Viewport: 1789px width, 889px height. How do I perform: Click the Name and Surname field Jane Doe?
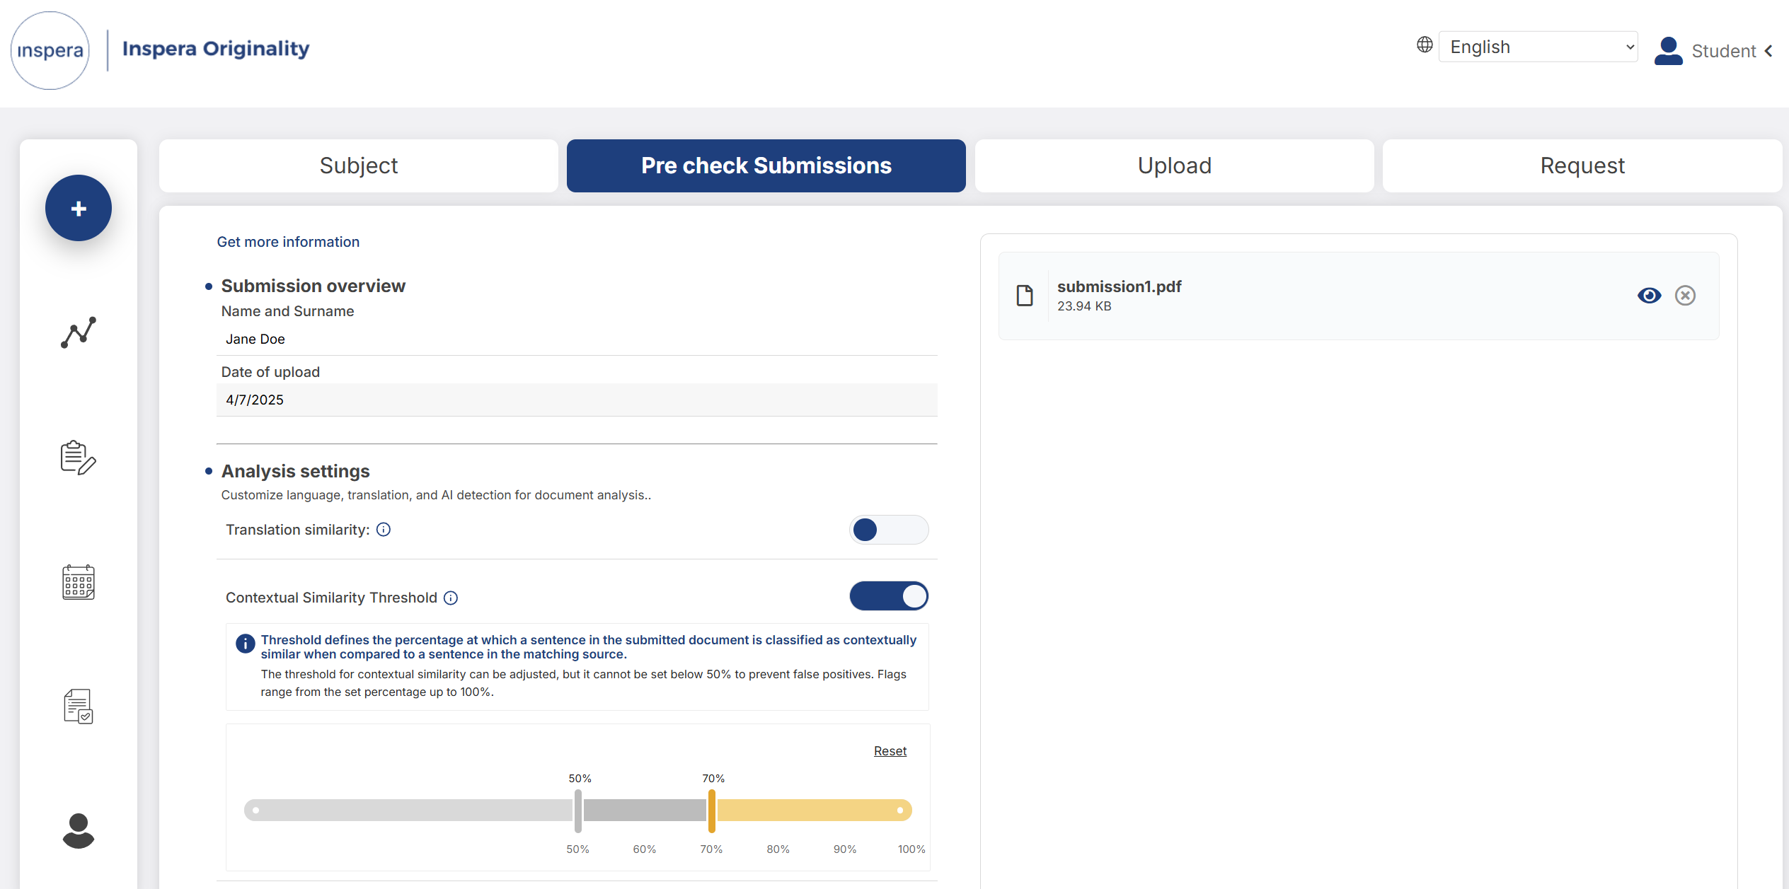577,339
